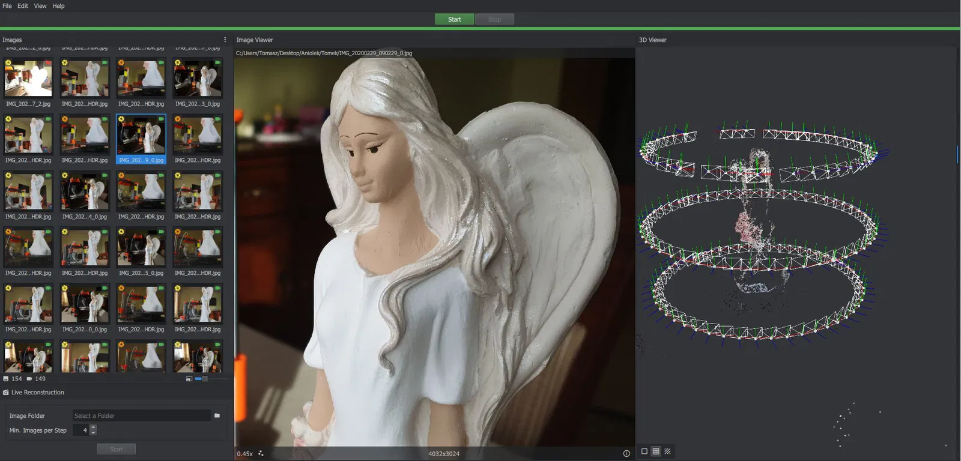Click the image file path in Image Viewer
961x461 pixels.
[x=324, y=53]
